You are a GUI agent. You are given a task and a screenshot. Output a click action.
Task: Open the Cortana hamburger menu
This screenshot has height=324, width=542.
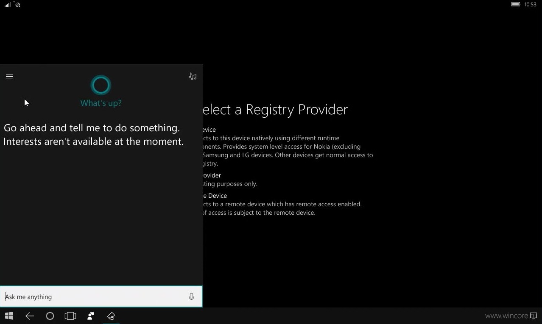coord(9,77)
